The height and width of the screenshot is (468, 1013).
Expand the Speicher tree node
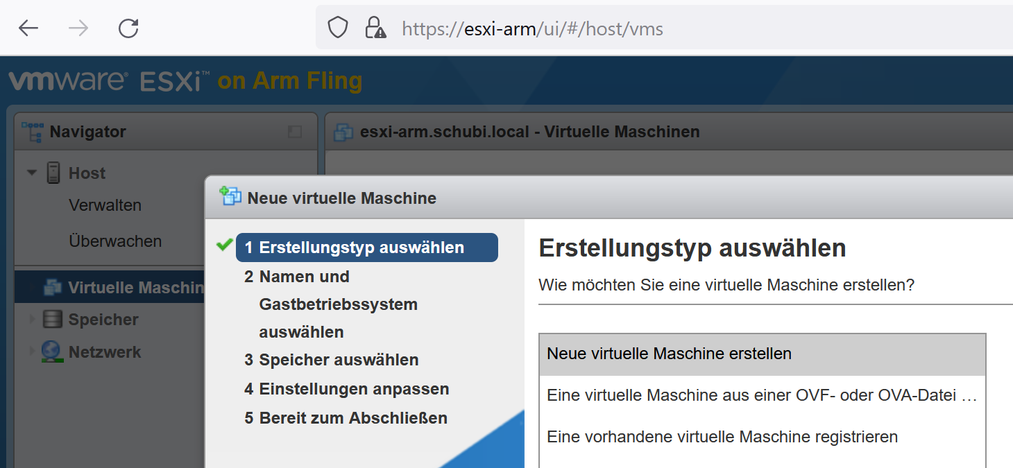pyautogui.click(x=31, y=320)
